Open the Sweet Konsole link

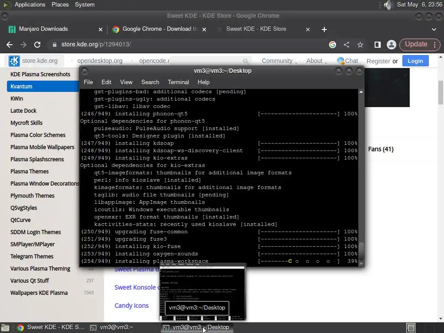tap(137, 287)
